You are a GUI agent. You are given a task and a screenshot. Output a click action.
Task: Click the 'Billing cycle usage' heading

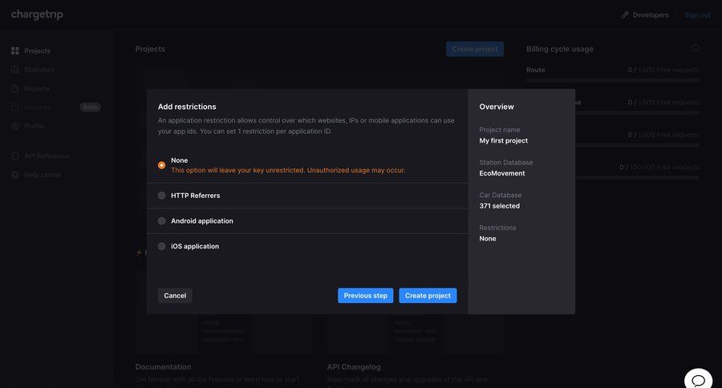560,49
